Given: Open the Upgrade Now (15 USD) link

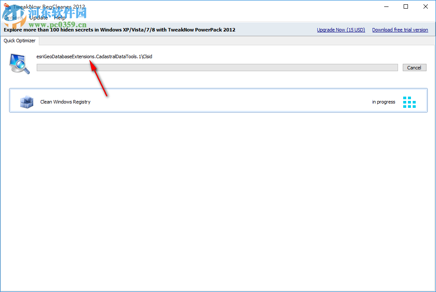Looking at the screenshot, I should click(x=341, y=30).
